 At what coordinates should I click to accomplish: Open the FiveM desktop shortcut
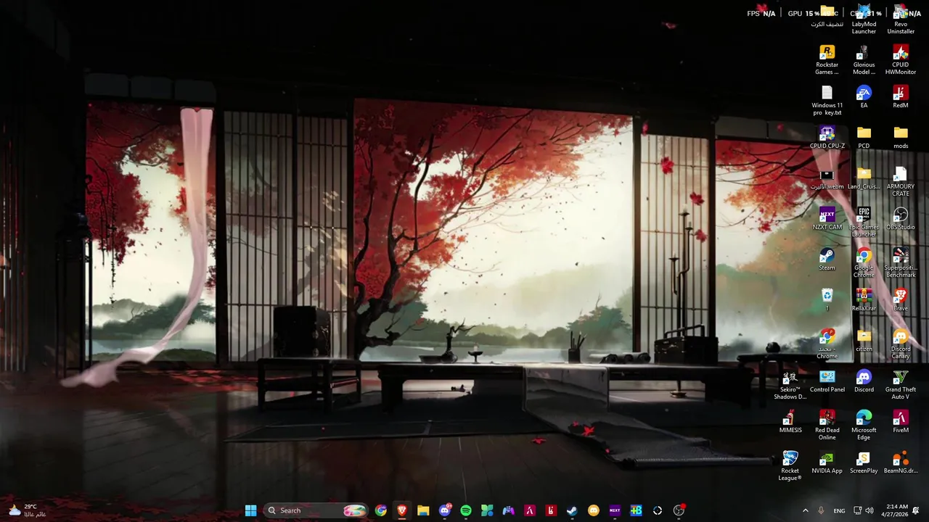click(x=901, y=421)
